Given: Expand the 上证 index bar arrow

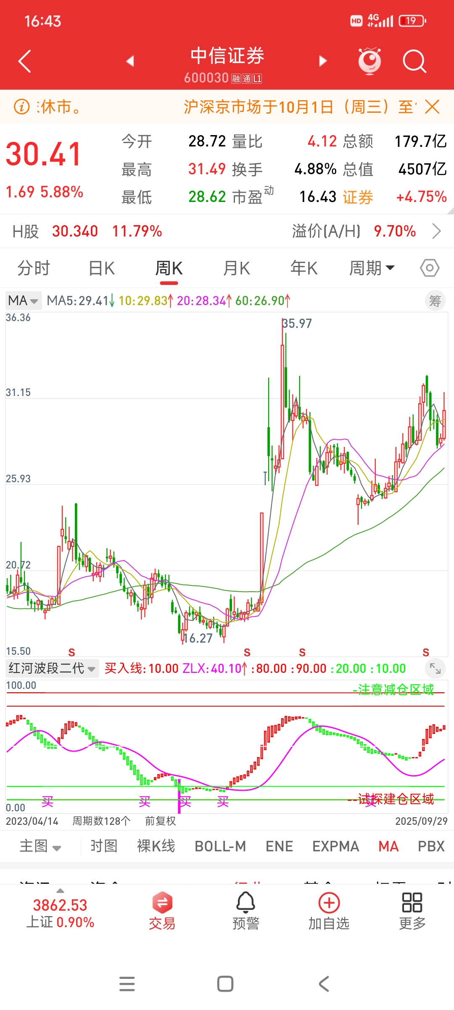Looking at the screenshot, I should [60, 891].
